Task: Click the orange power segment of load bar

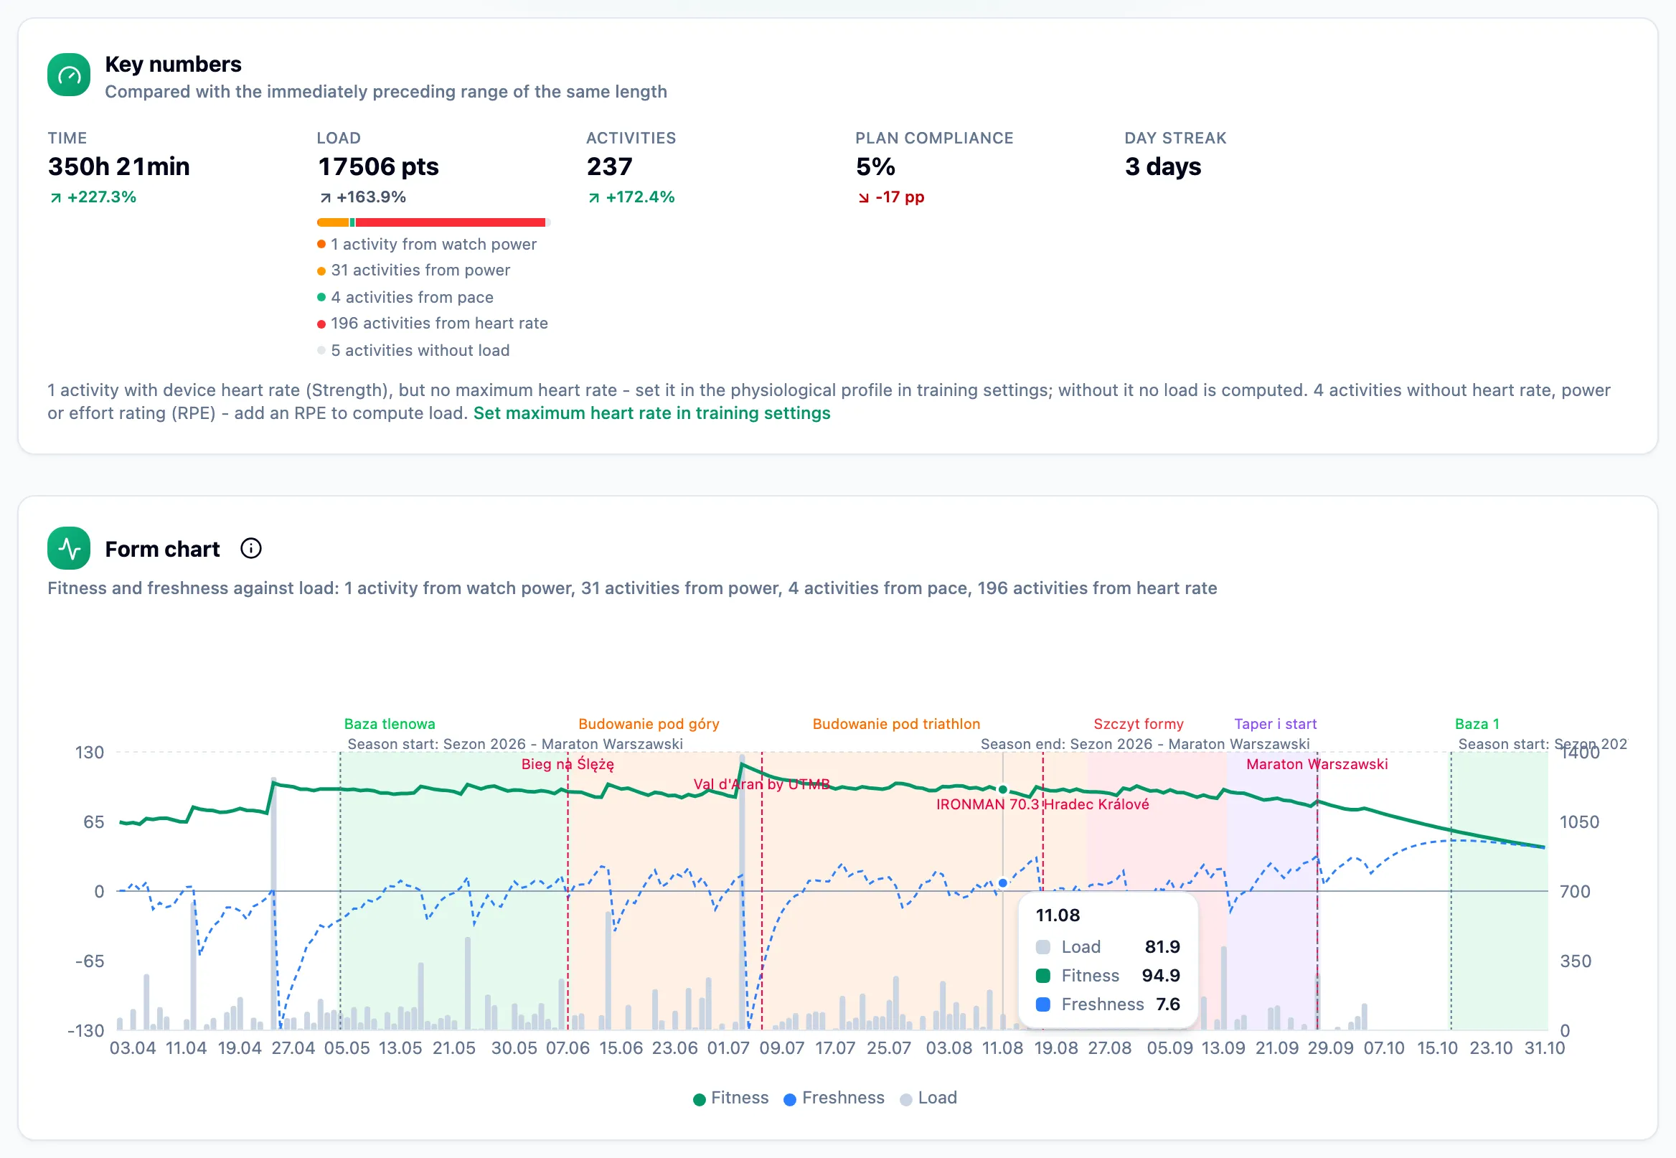Action: [x=333, y=222]
